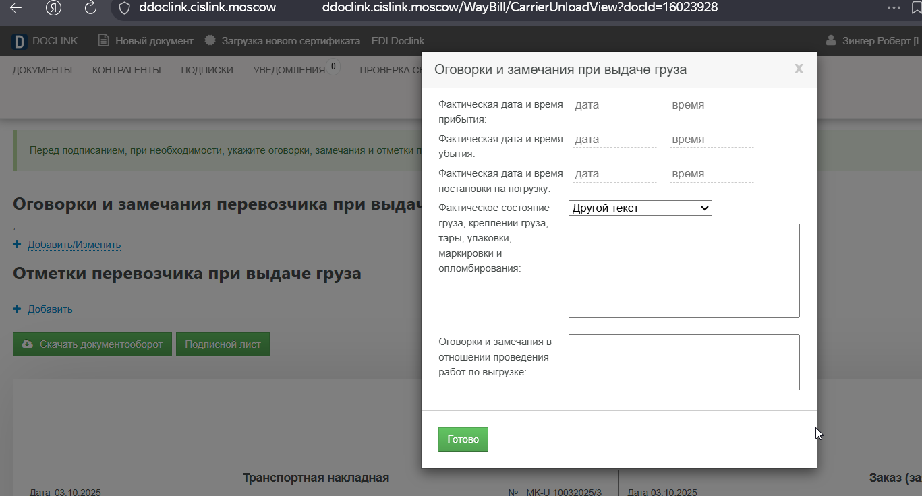This screenshot has width=922, height=496.
Task: Open the КОНТРАГЕНТЫ menu
Action: coord(127,70)
